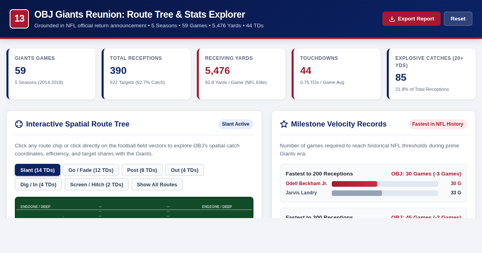Click '622 Targets (62.7% Catch)' text

pos(137,82)
